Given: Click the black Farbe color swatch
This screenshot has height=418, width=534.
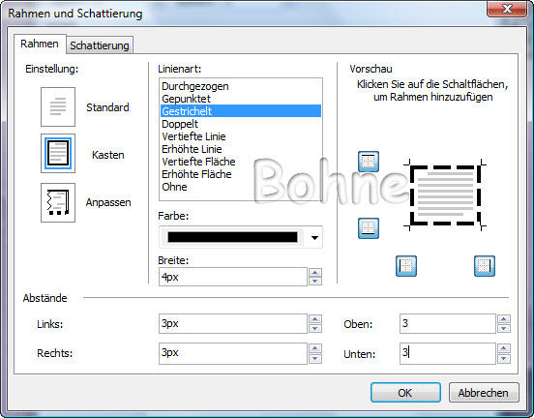Looking at the screenshot, I should [232, 237].
